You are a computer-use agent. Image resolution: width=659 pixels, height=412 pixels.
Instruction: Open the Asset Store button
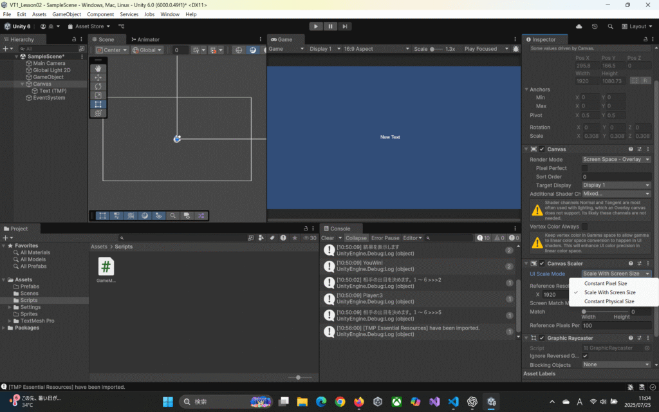pos(89,26)
